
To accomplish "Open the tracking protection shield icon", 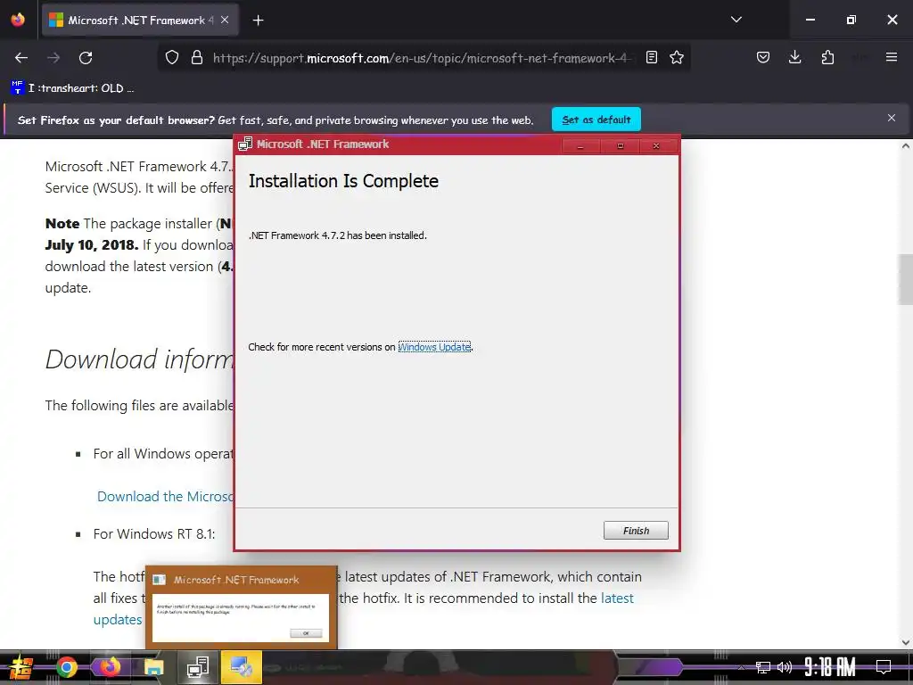I will (172, 58).
